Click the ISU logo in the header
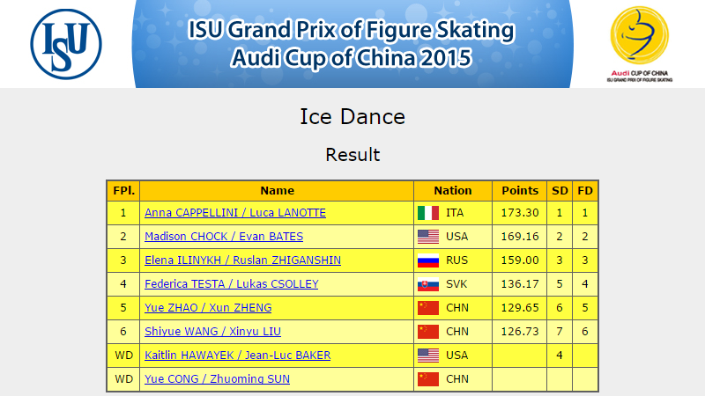This screenshot has height=396, width=705. 66,44
